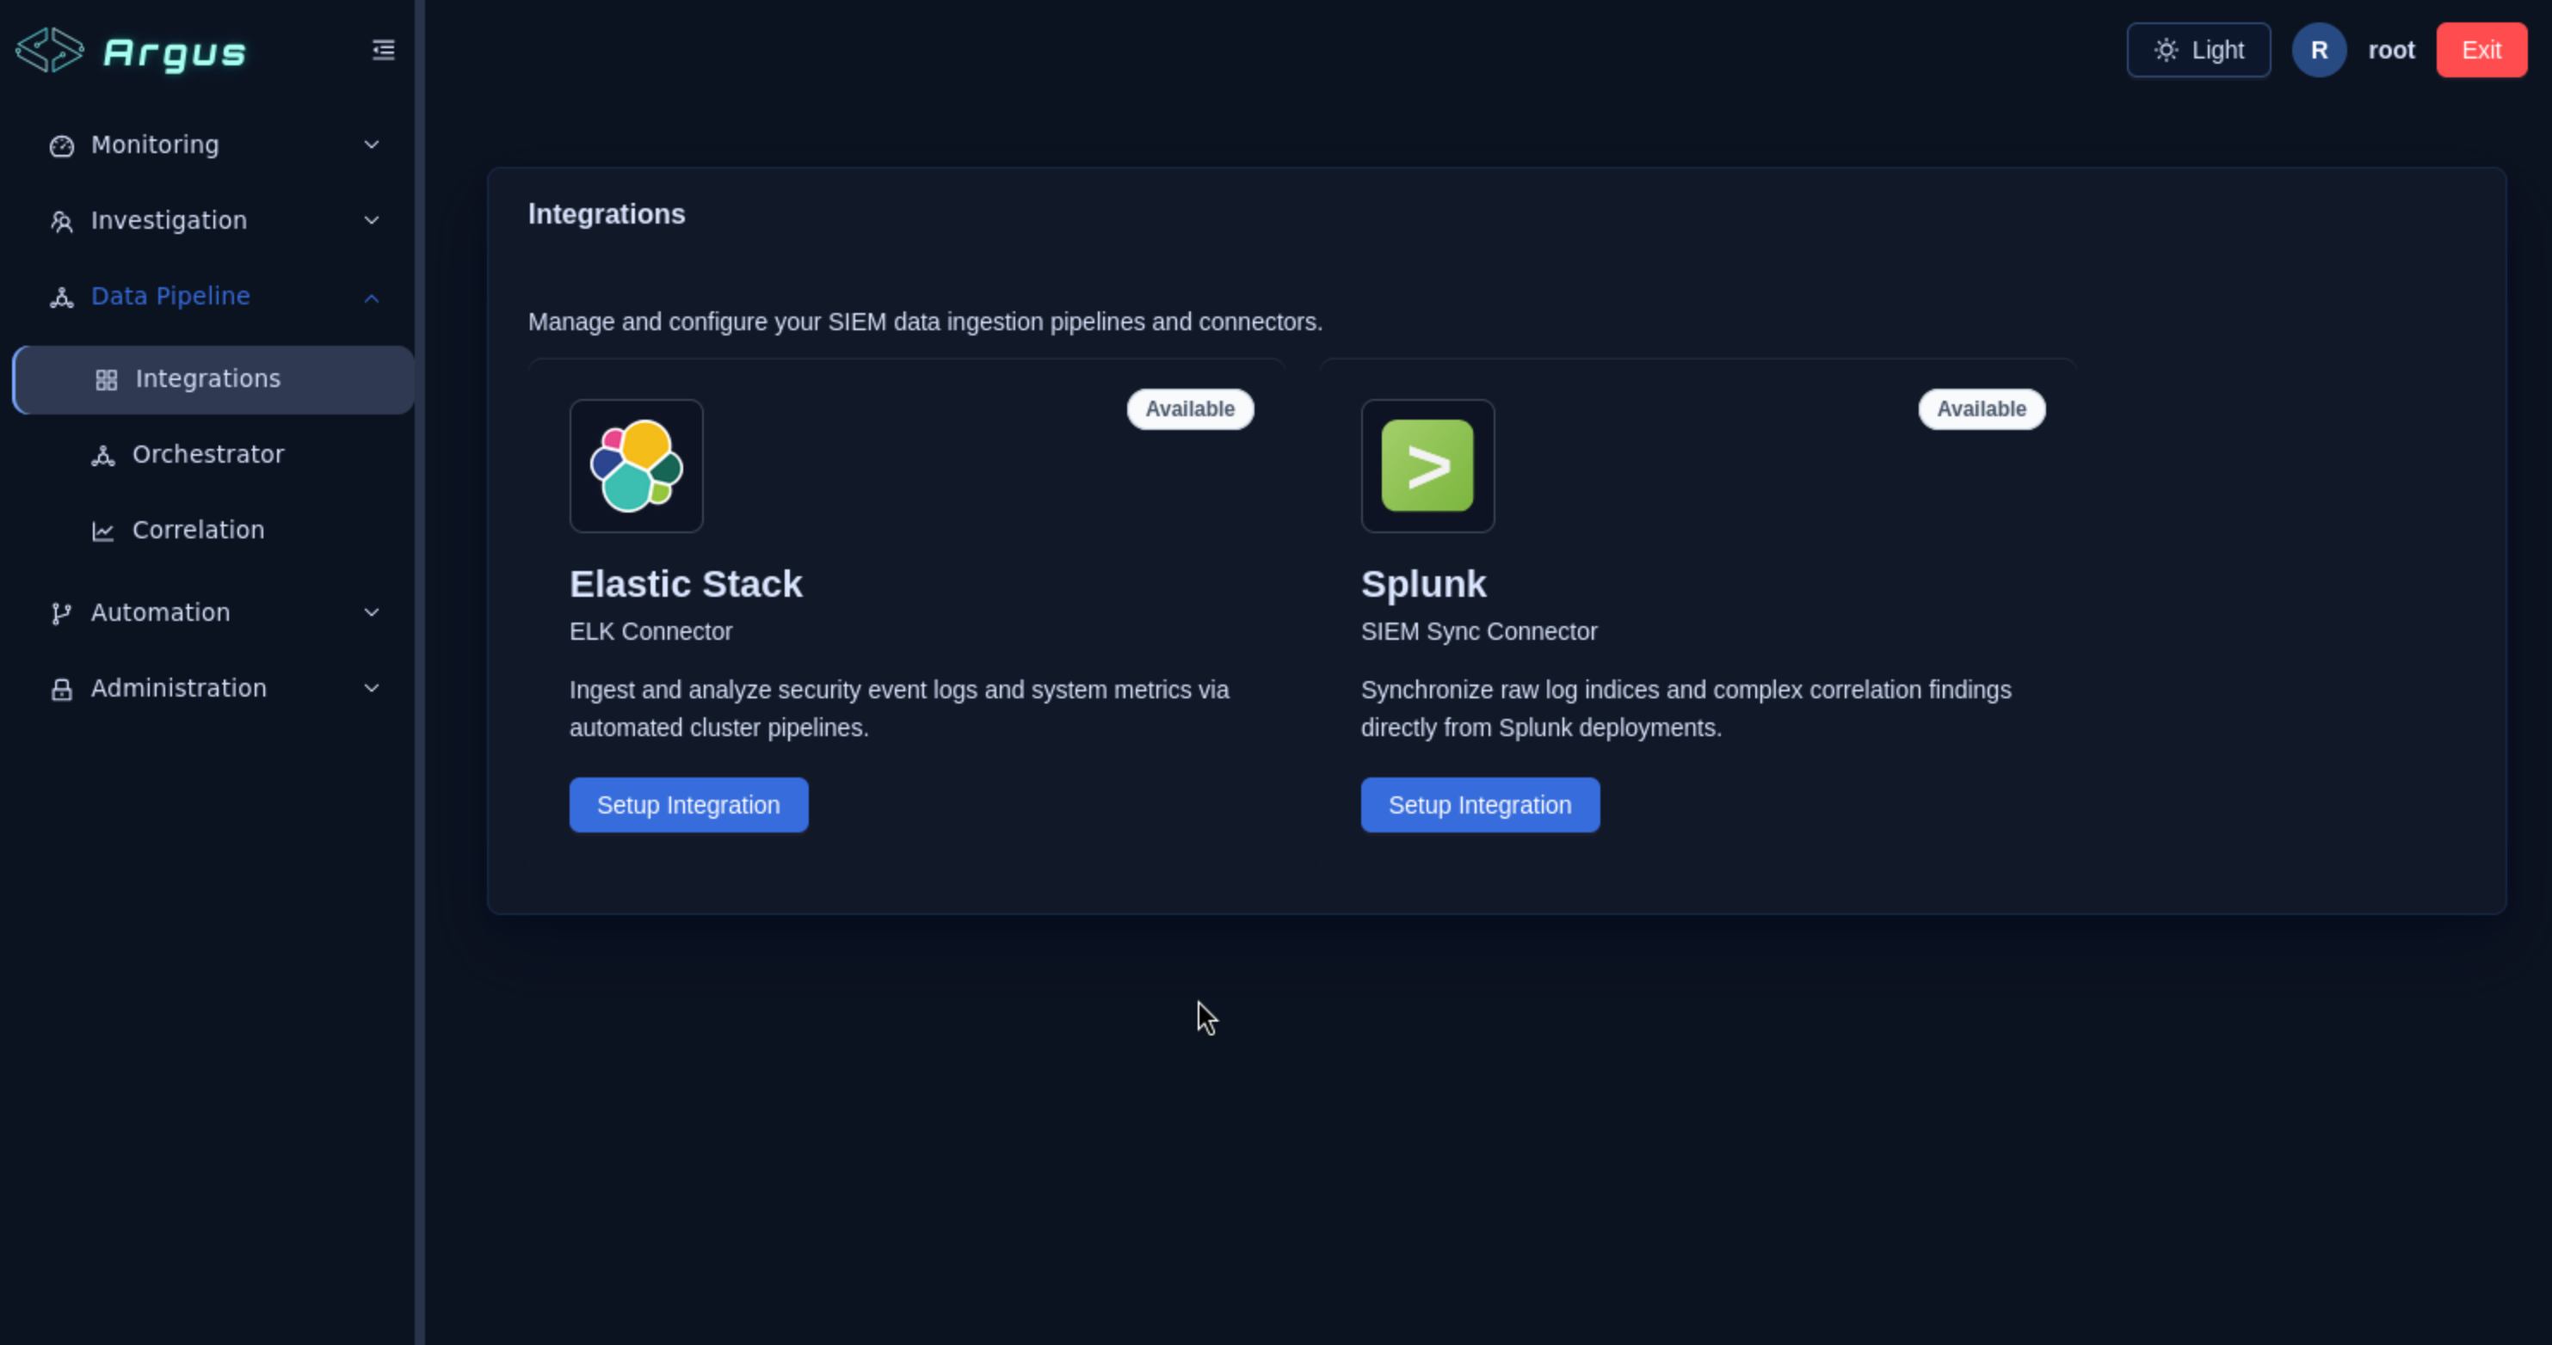The width and height of the screenshot is (2552, 1345).
Task: Expand the Investigation menu chevron
Action: [372, 220]
